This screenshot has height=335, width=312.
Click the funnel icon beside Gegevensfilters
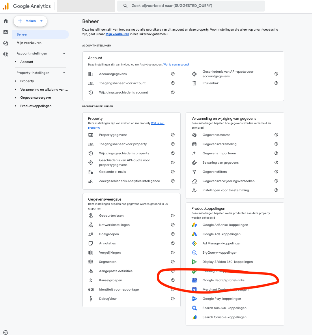click(194, 172)
